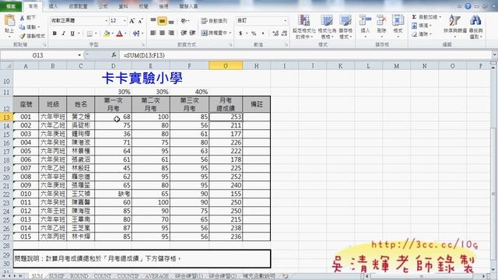Expand the font color dropdown arrow
The height and width of the screenshot is (280, 498).
coord(126,33)
